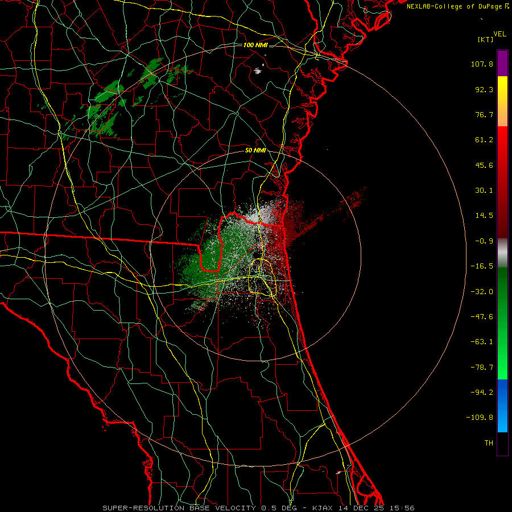The width and height of the screenshot is (512, 512).
Task: Click the 92.3 velocity scale value
Action: (x=484, y=89)
